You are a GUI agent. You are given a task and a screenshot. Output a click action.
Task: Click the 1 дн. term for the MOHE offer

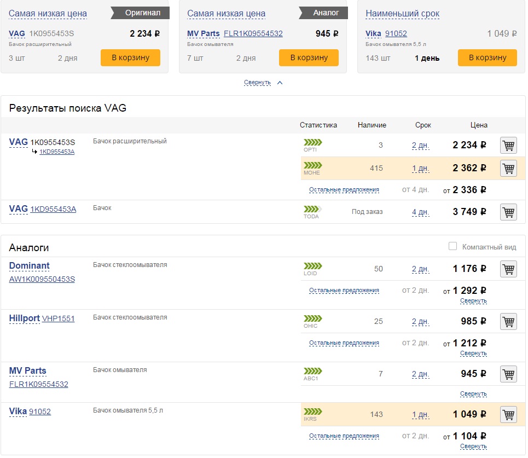click(421, 169)
